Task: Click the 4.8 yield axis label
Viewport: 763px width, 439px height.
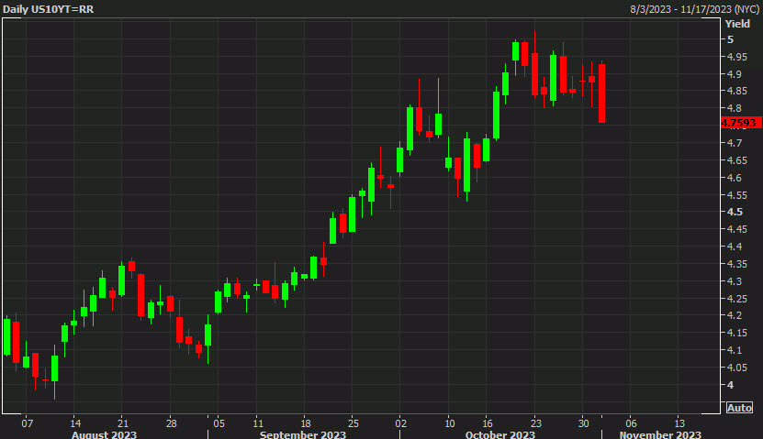Action: pos(735,109)
